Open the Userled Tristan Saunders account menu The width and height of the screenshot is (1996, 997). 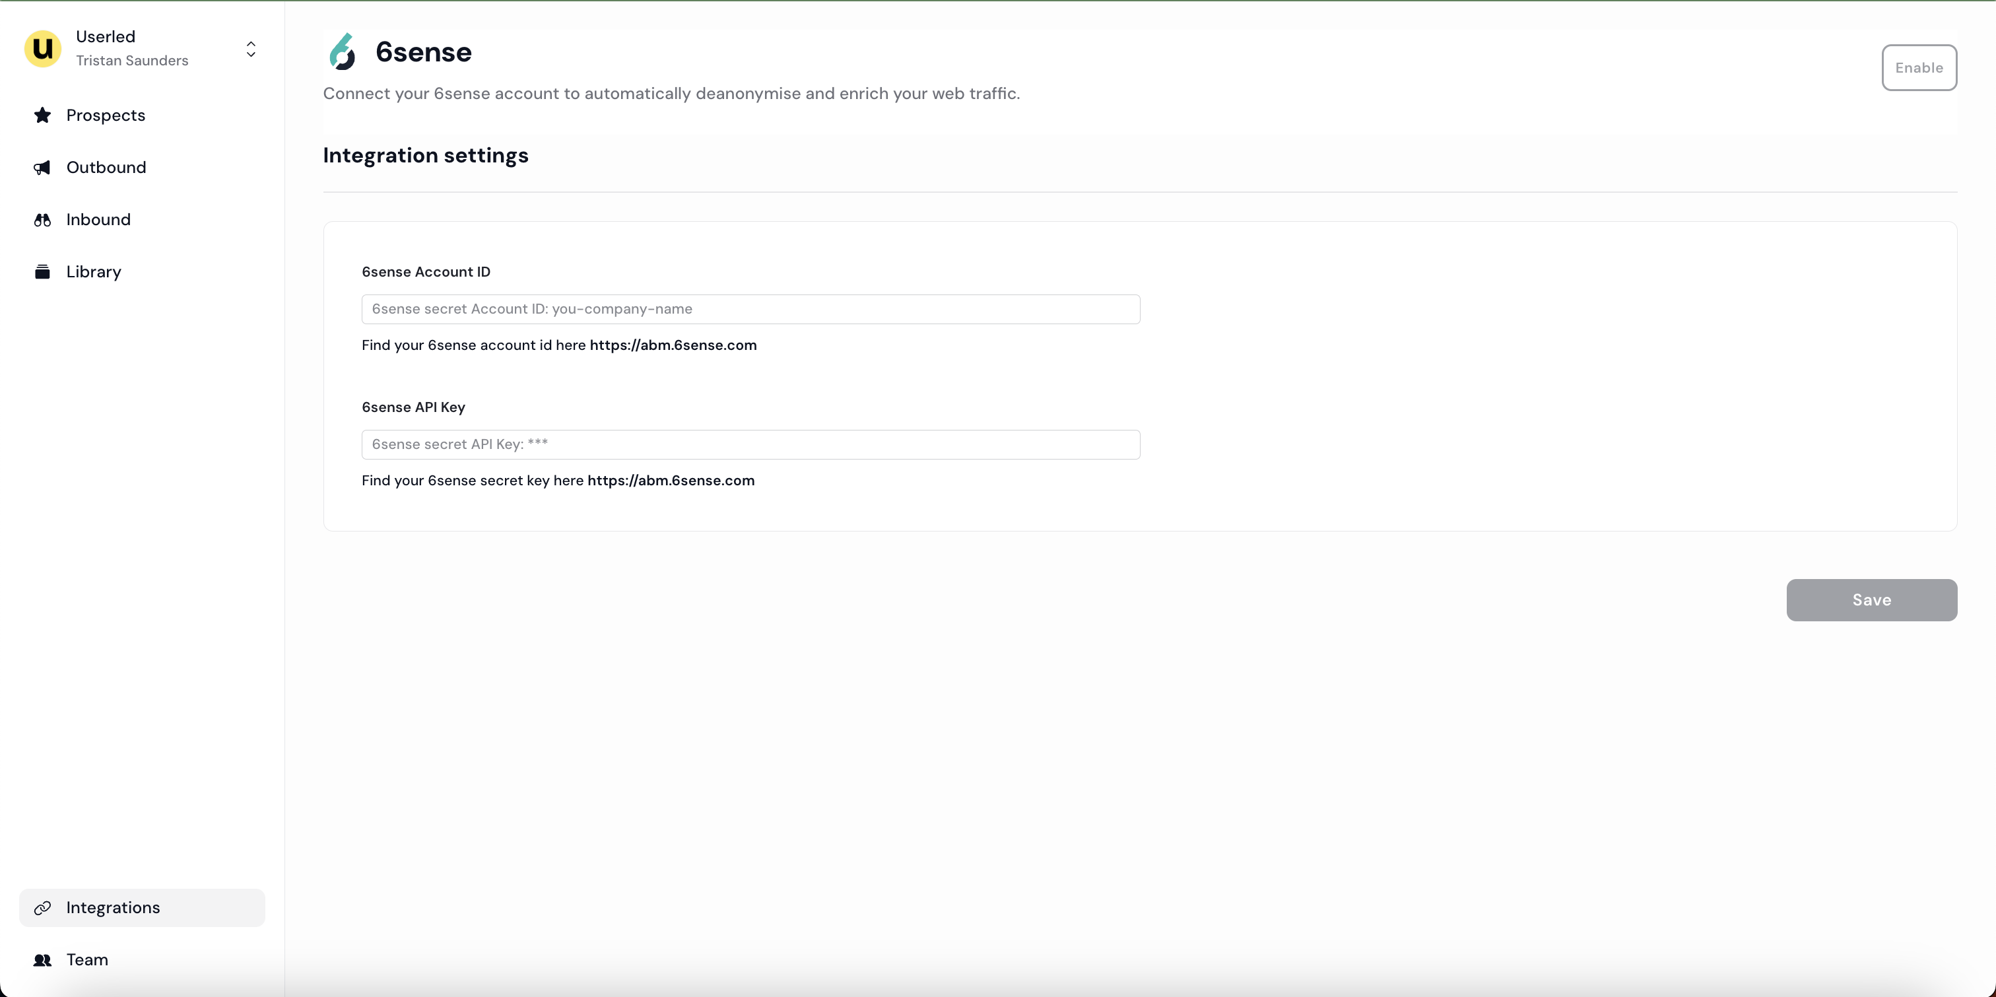coord(132,49)
